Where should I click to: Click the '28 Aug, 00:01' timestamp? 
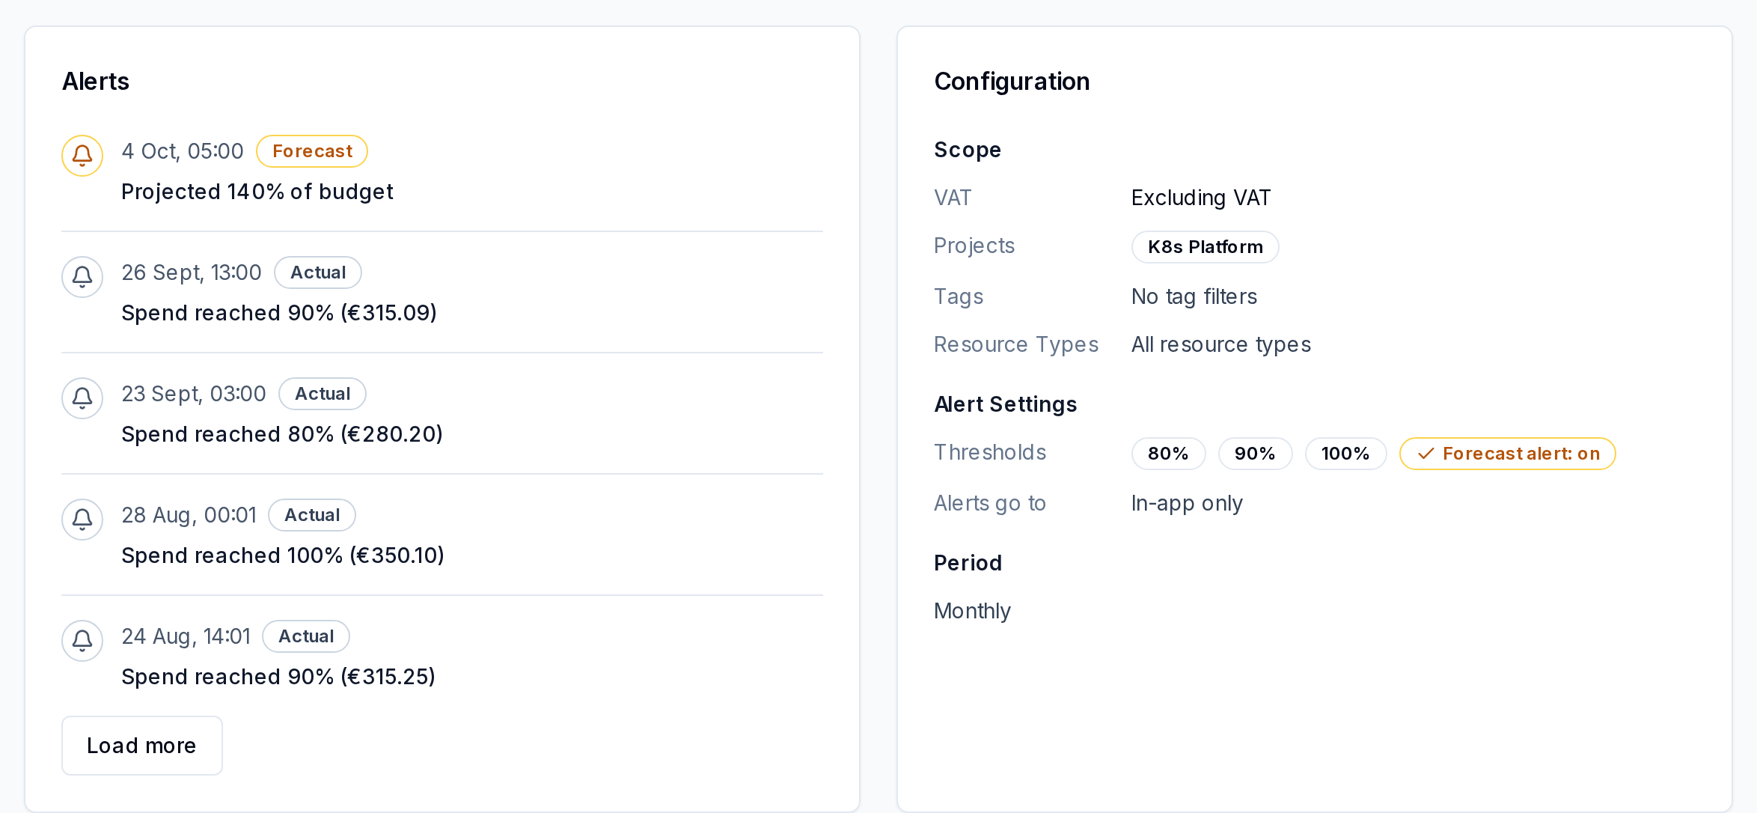click(x=189, y=515)
